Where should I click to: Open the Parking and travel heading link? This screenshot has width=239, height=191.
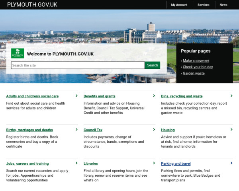(176, 164)
